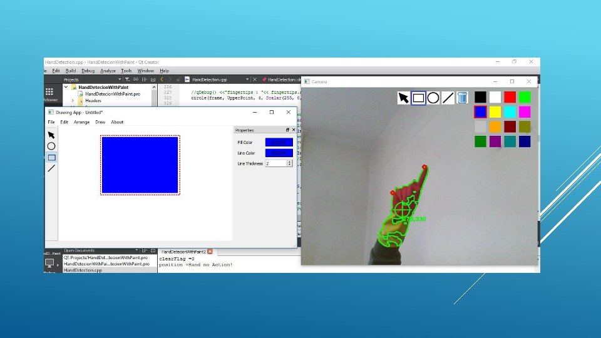The width and height of the screenshot is (601, 338).
Task: Select the line tool in Drawing App
Action: pos(51,168)
